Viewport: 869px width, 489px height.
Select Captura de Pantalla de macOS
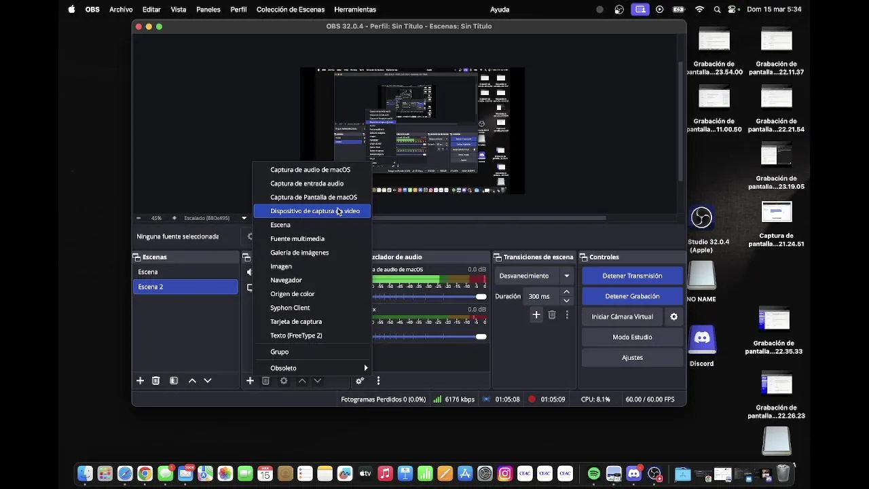[312, 197]
